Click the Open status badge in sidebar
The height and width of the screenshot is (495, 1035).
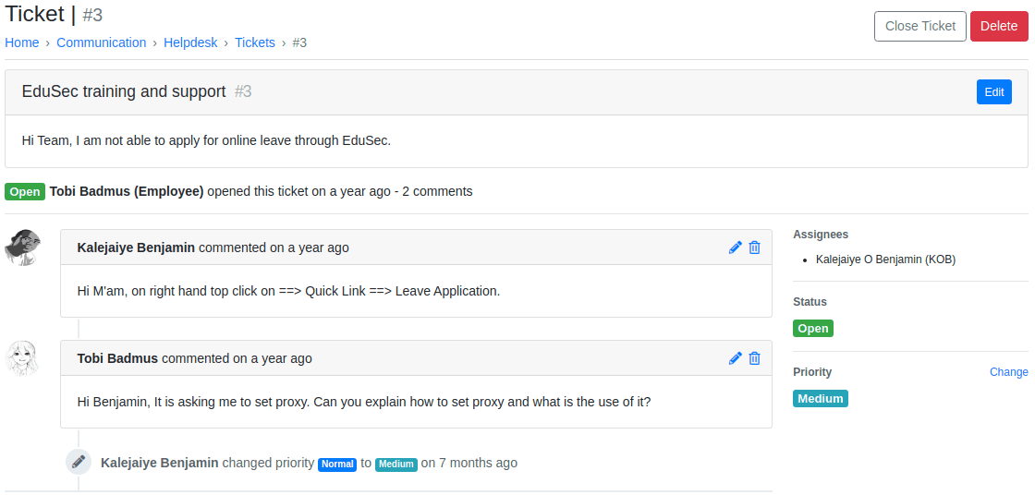tap(812, 329)
